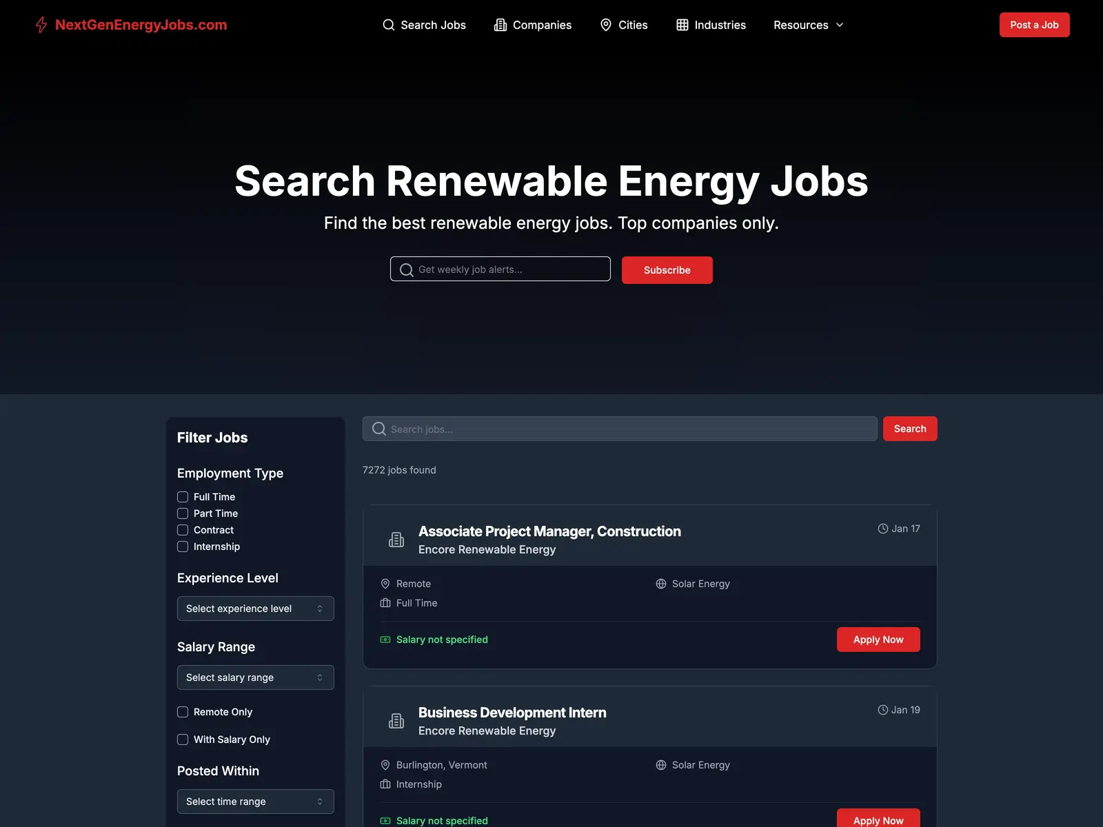Click the search icon in job alerts field
The width and height of the screenshot is (1103, 827).
[407, 269]
